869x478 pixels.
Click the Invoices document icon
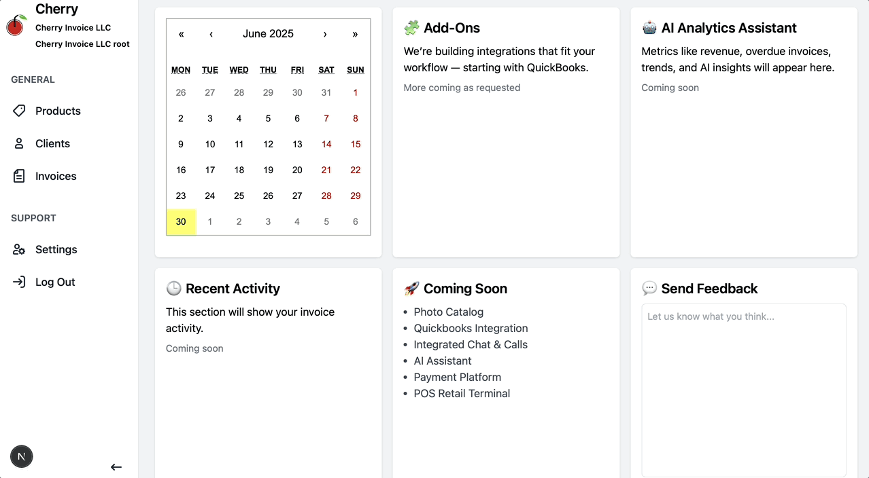19,176
